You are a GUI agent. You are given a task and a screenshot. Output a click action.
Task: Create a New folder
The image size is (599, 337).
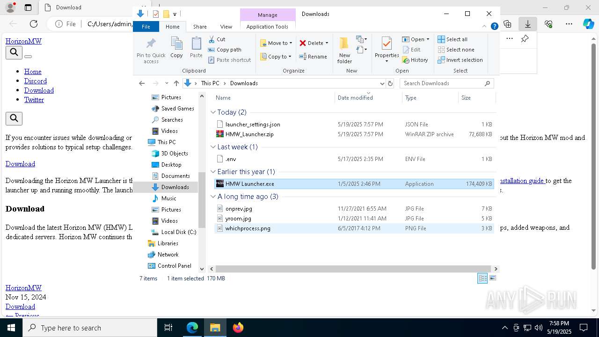[x=344, y=50]
